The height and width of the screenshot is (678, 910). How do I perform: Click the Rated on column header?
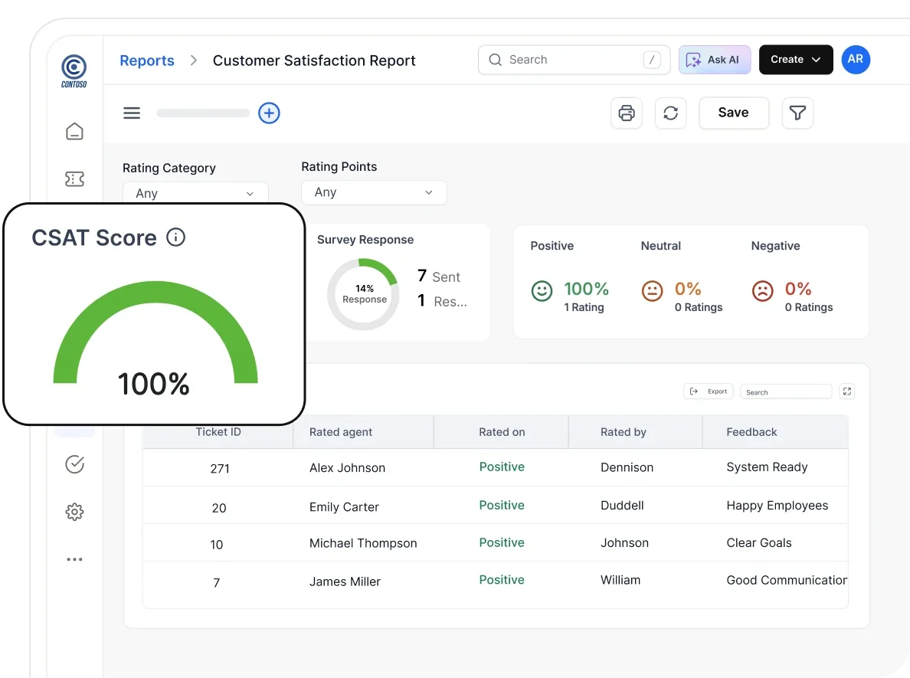(x=502, y=432)
